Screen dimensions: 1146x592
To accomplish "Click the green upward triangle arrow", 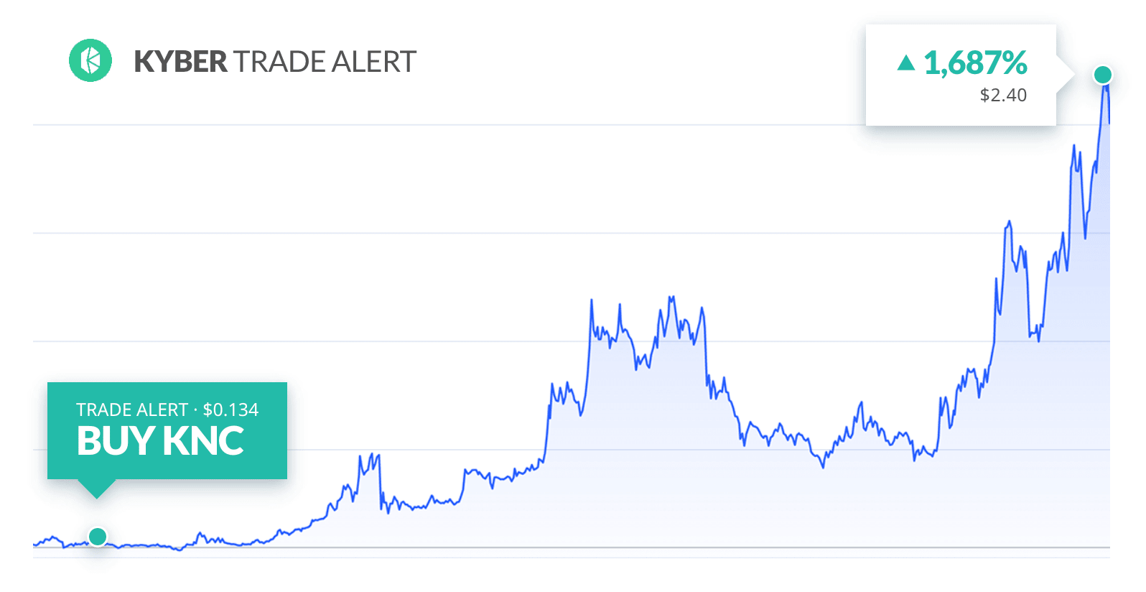I will click(x=906, y=63).
